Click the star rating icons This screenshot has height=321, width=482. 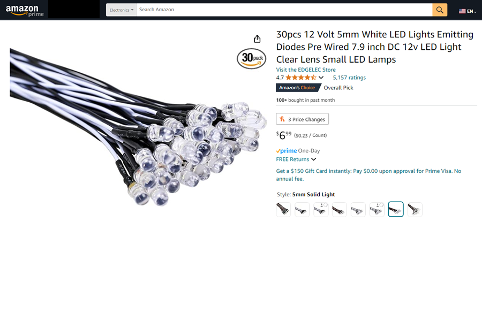[x=300, y=78]
